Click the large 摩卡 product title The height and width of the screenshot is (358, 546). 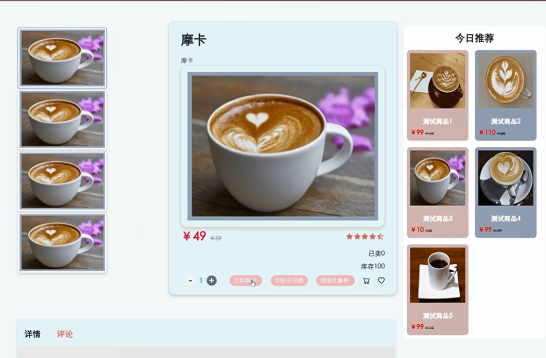point(193,40)
